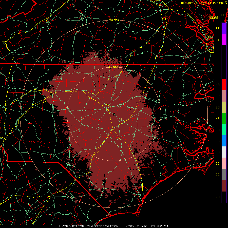Click the RF legend label
228x228 pixels.
click(217, 28)
